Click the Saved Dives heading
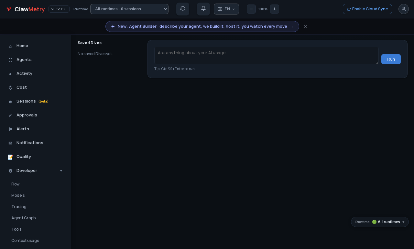The height and width of the screenshot is (249, 414). pyautogui.click(x=90, y=43)
